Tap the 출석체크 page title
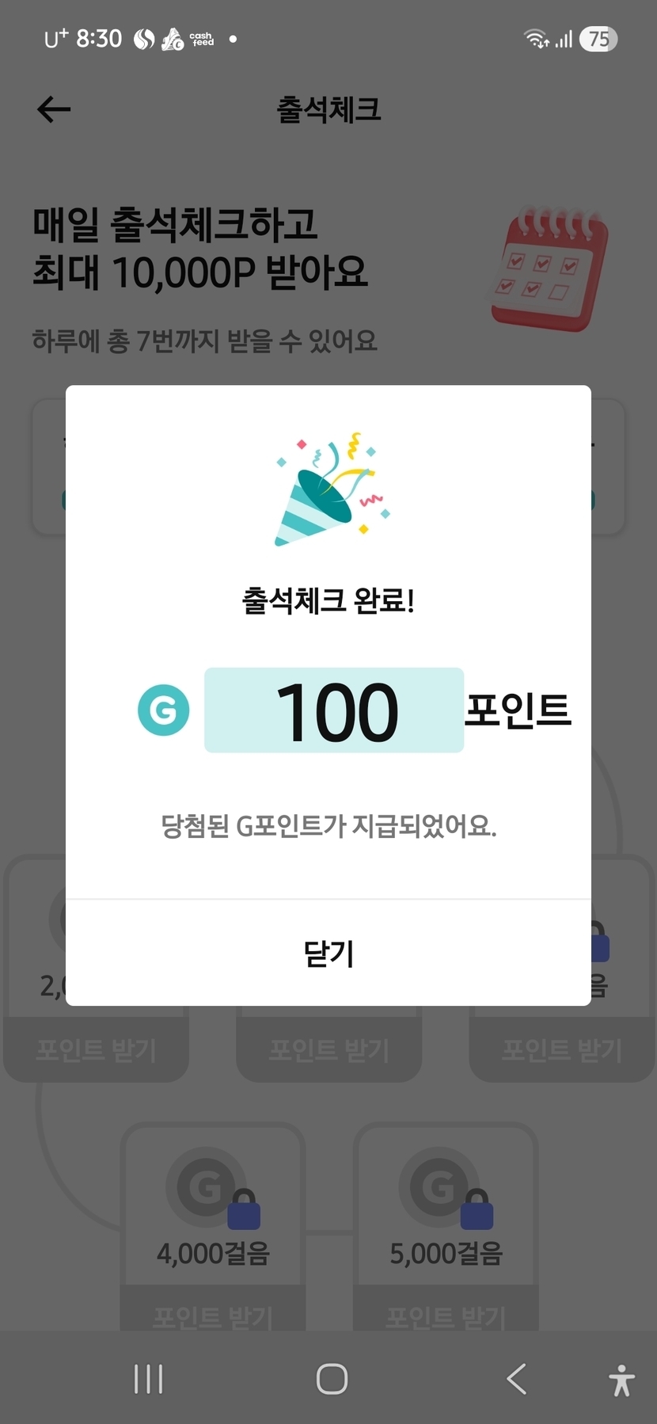Screen dimensions: 657x1424 pos(328,109)
